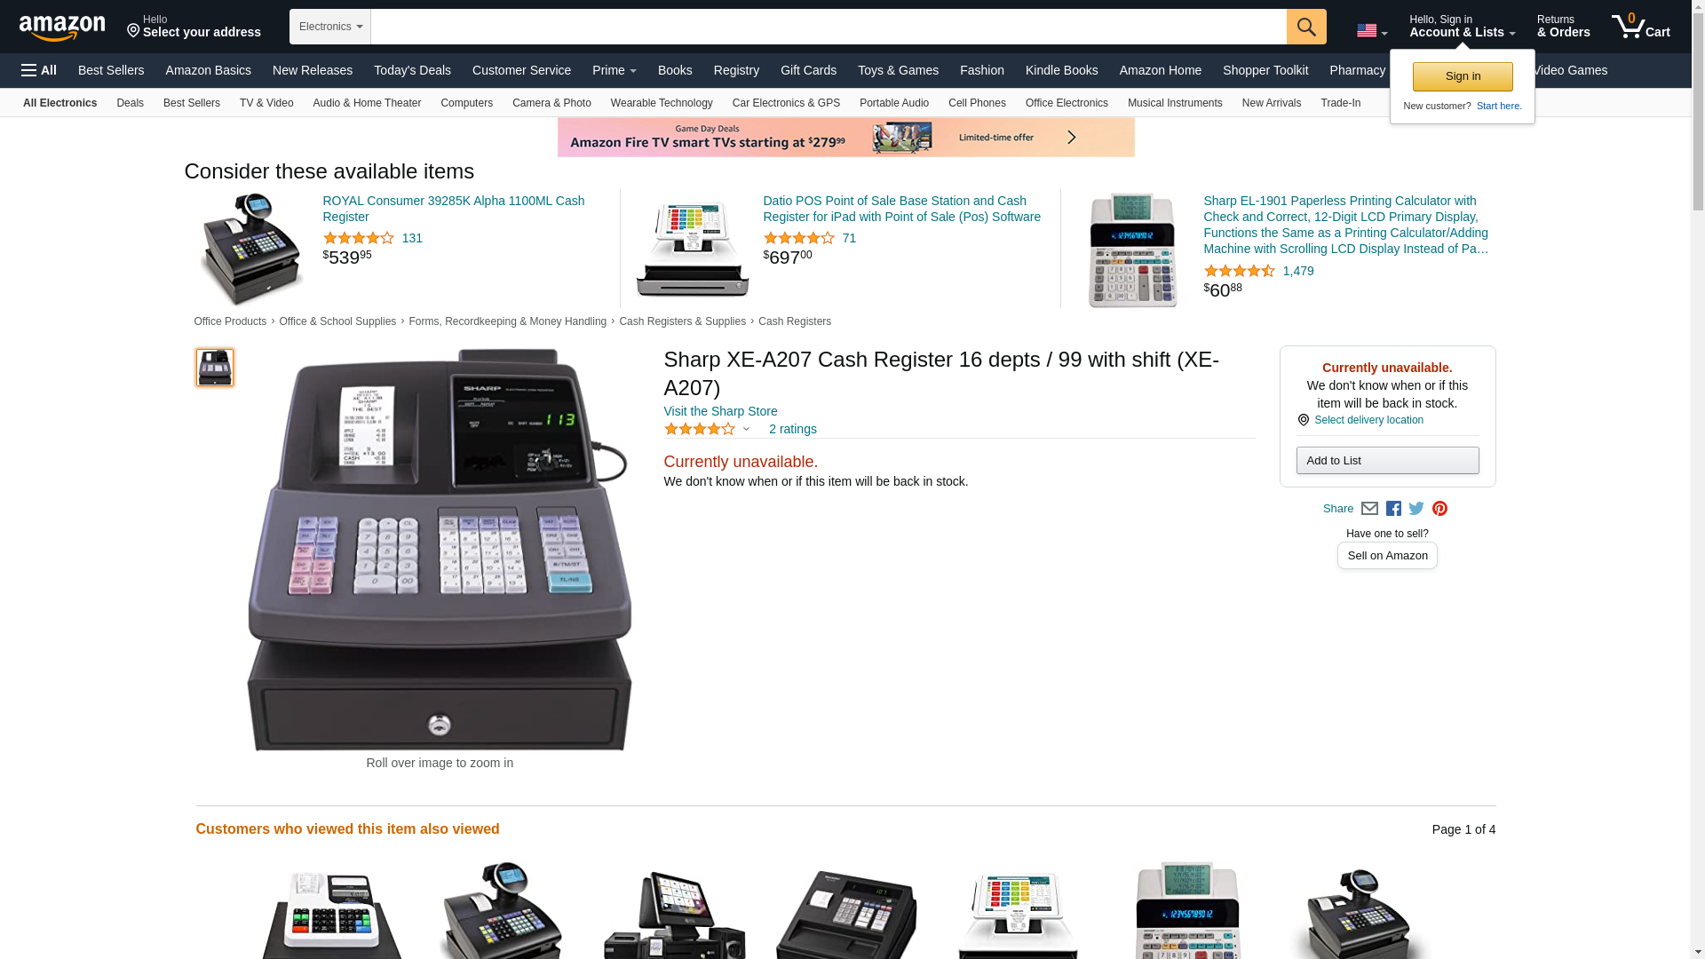The image size is (1705, 959).
Task: Open the All hamburger menu
Action: pyautogui.click(x=39, y=70)
